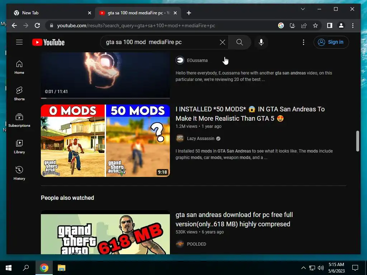The image size is (367, 275).
Task: Go to YouTube logo home page
Action: tap(48, 42)
